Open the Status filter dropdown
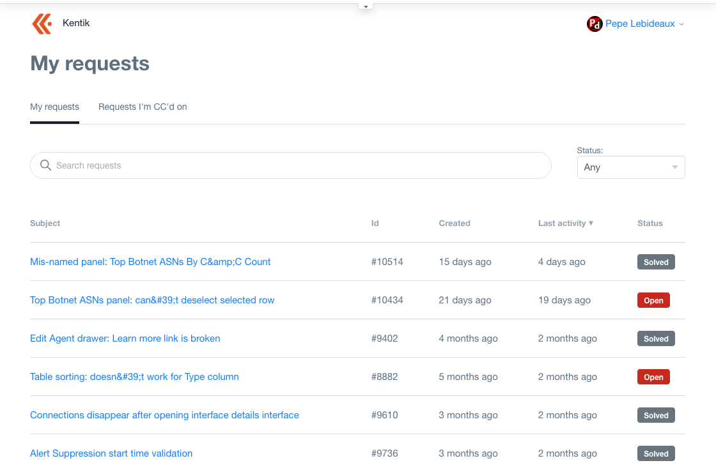The width and height of the screenshot is (716, 470). 630,167
